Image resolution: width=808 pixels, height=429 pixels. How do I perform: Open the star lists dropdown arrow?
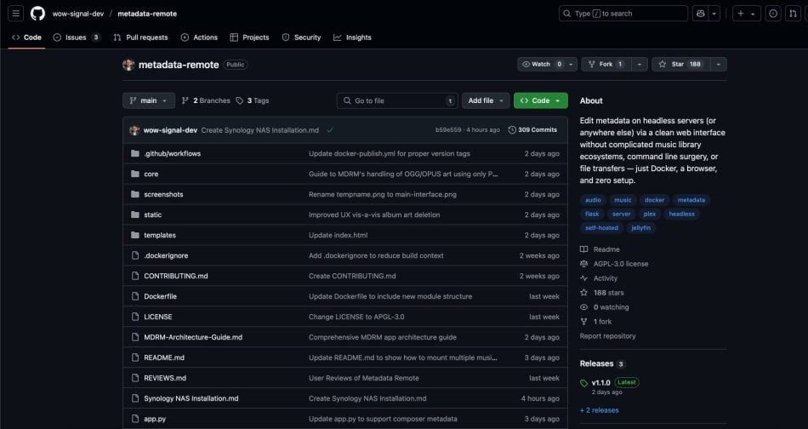click(720, 64)
